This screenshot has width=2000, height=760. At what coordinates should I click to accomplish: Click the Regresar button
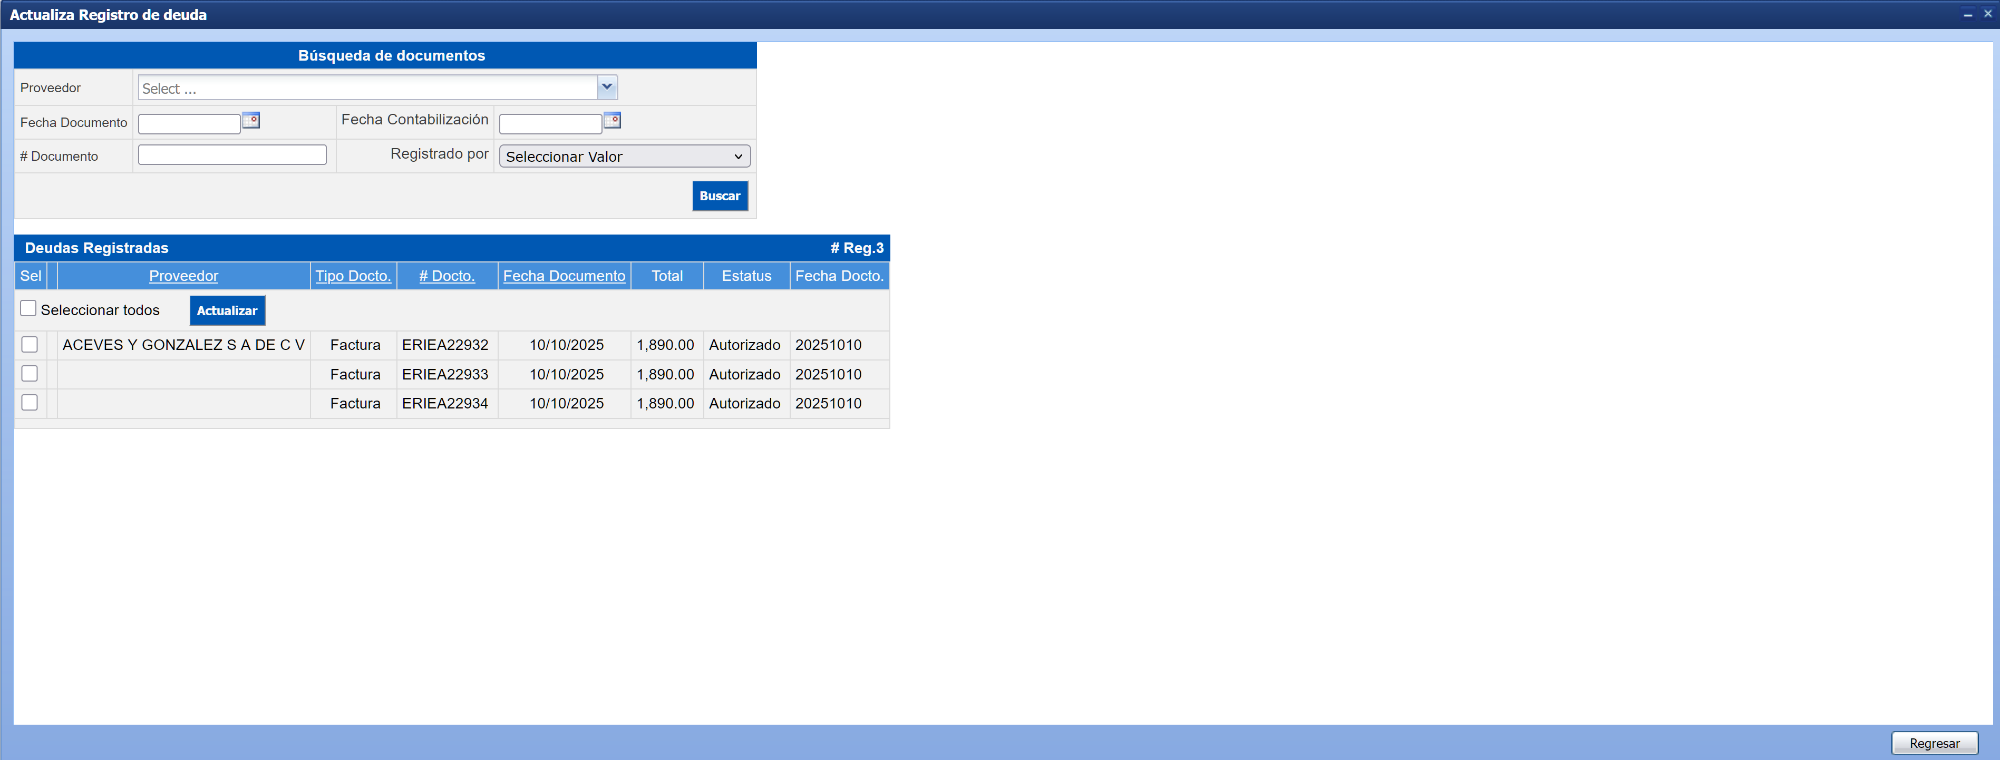1934,743
